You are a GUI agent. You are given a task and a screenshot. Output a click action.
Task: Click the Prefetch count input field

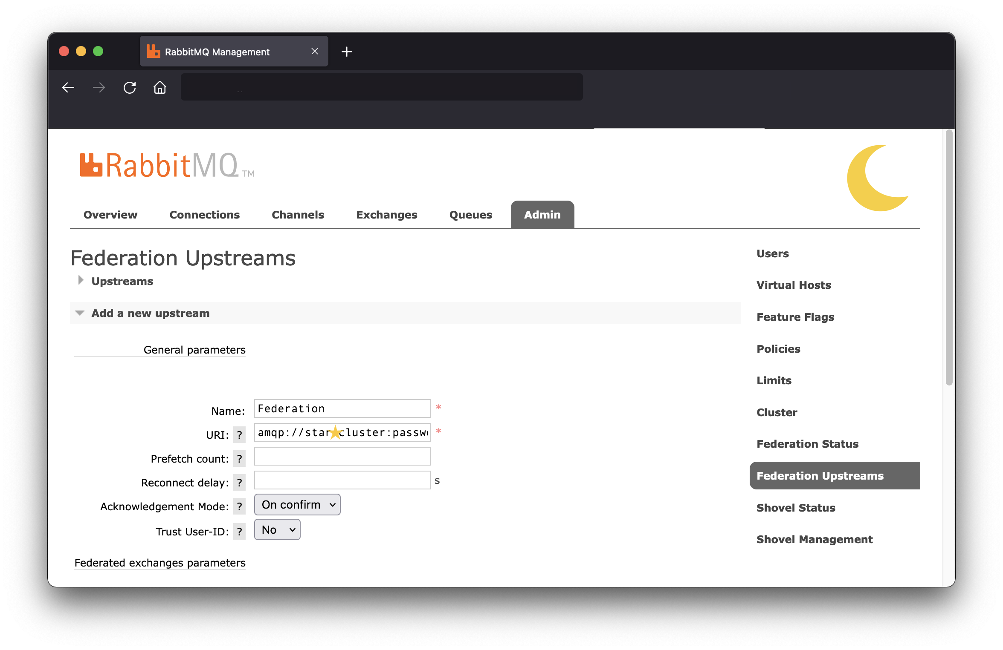(342, 456)
